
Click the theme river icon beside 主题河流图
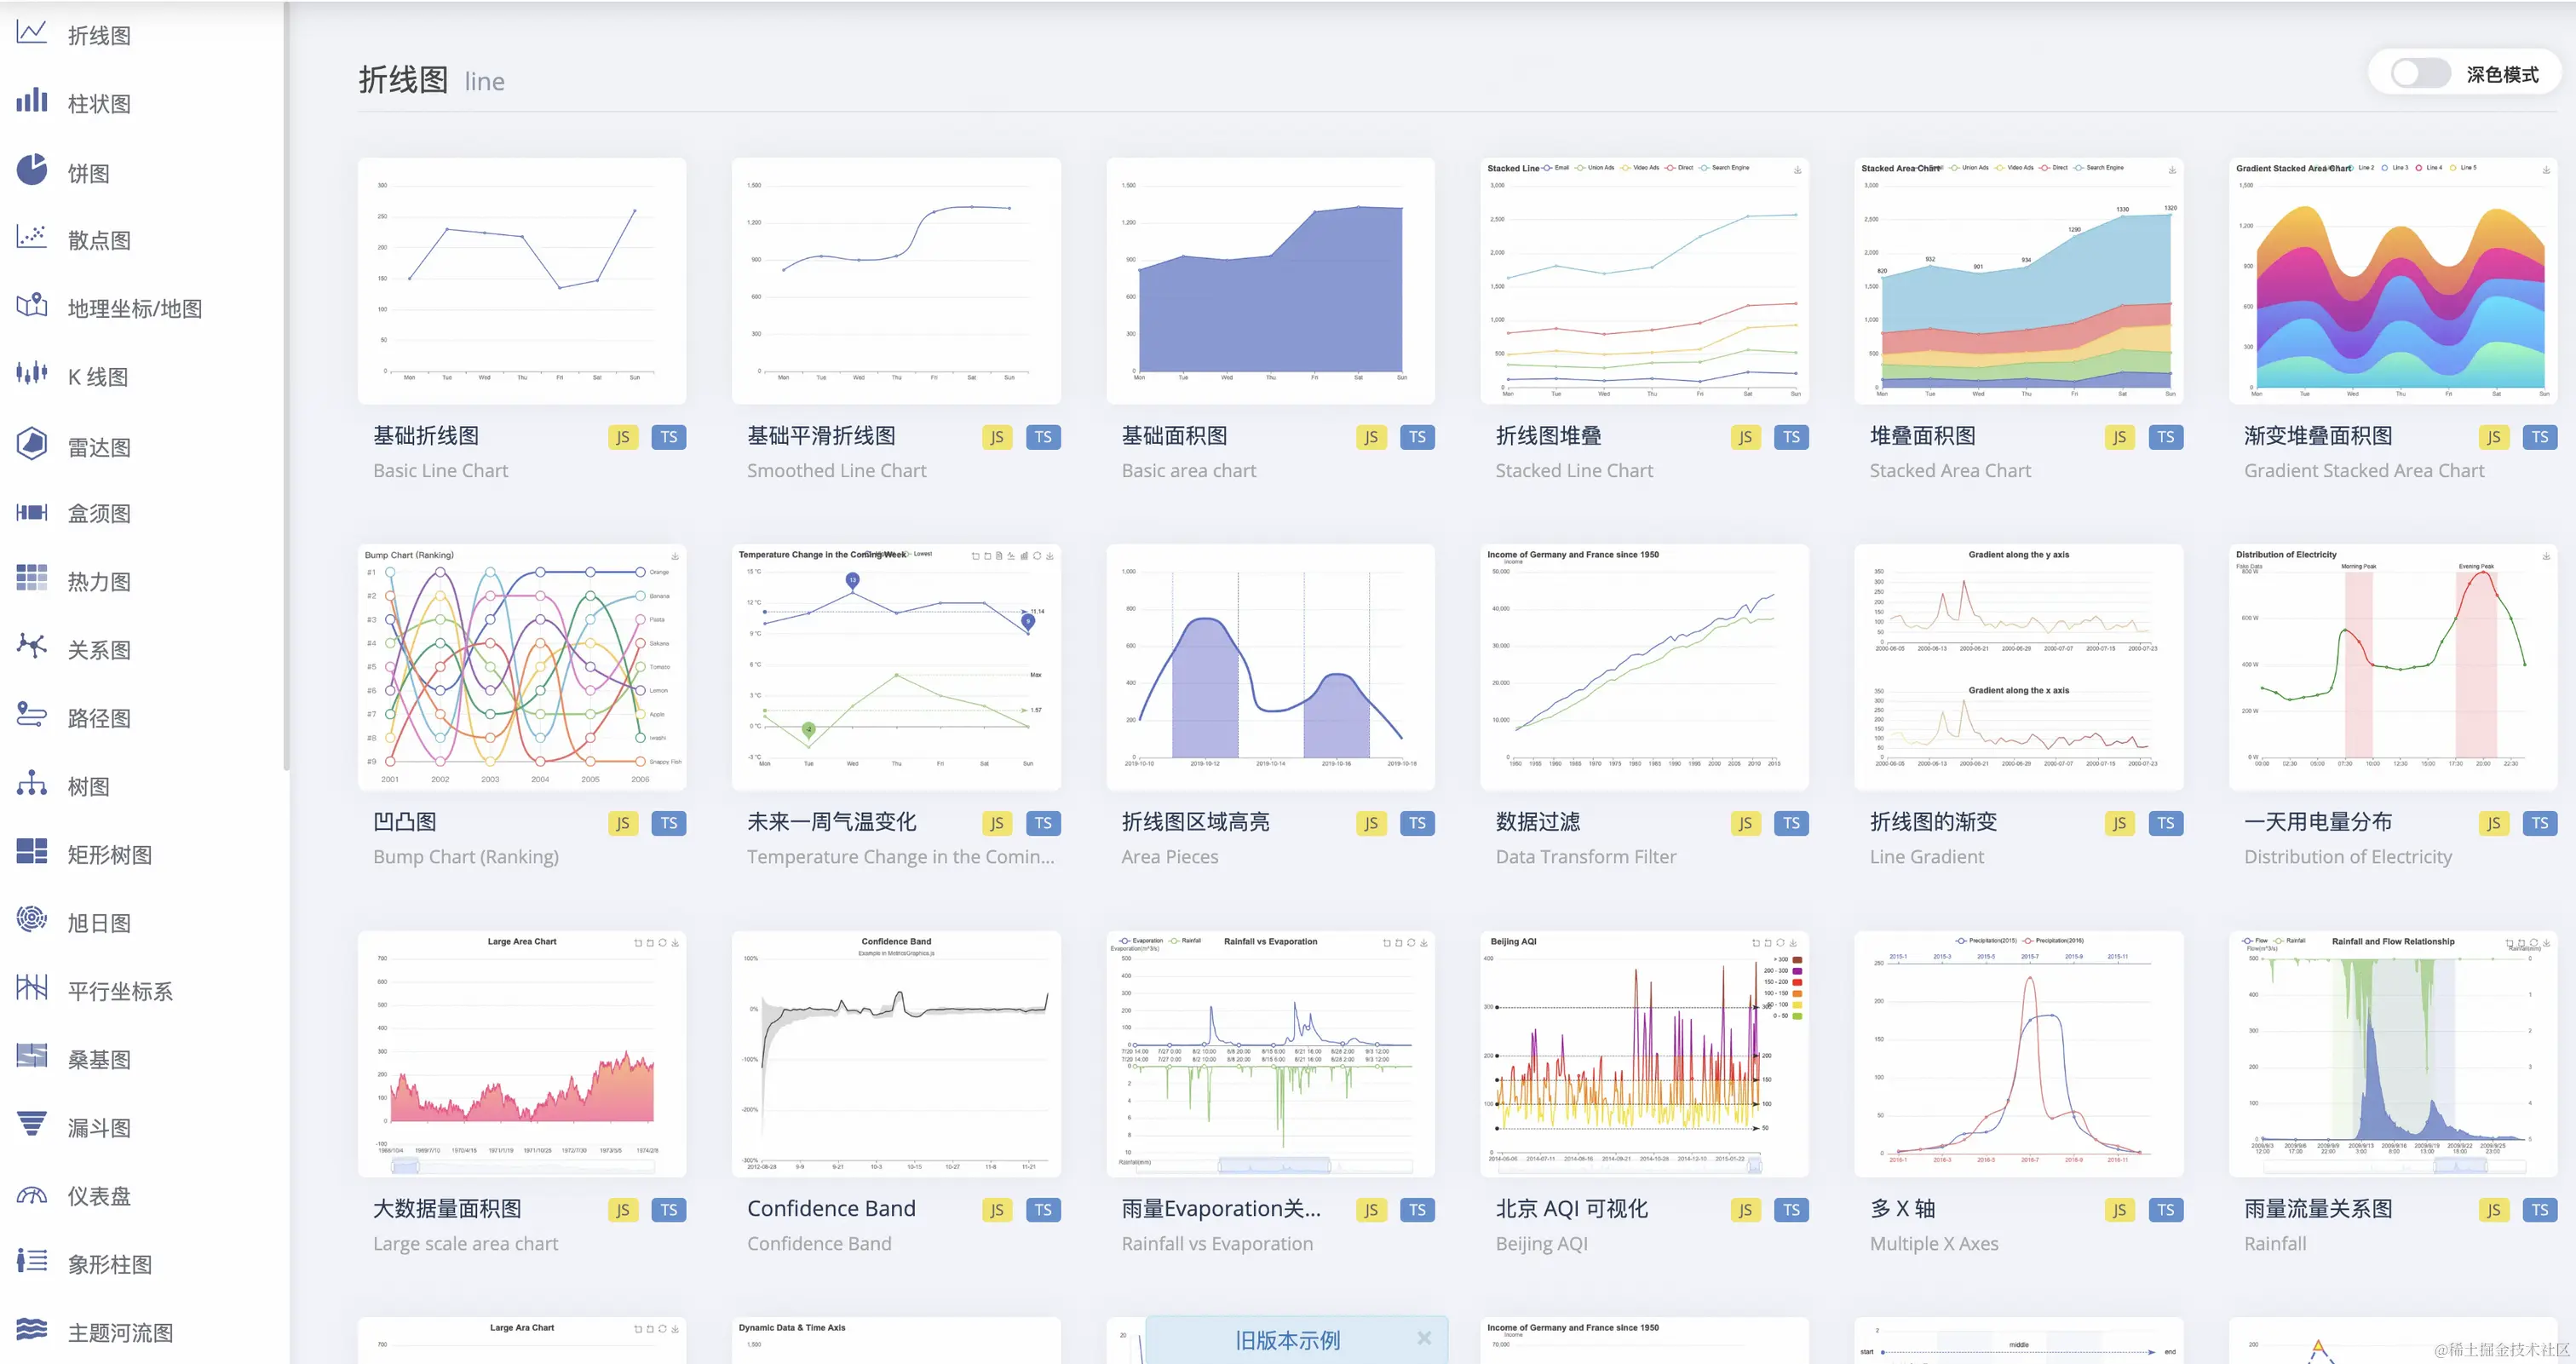pos(32,1330)
